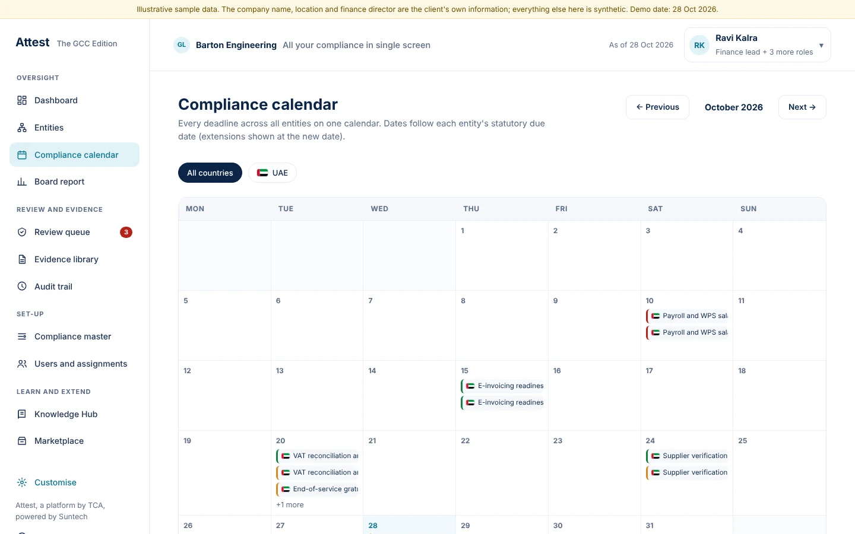Screen dimensions: 855x534
Task: Open green VAT reconciliation event on 20th
Action: tap(317, 456)
